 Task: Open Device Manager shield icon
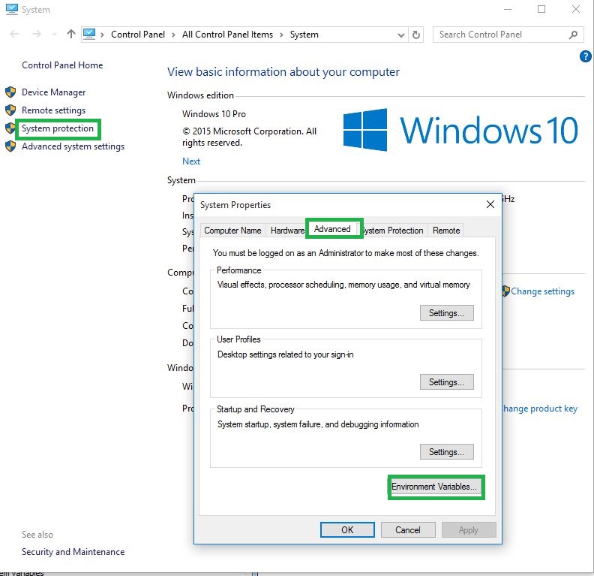click(10, 92)
